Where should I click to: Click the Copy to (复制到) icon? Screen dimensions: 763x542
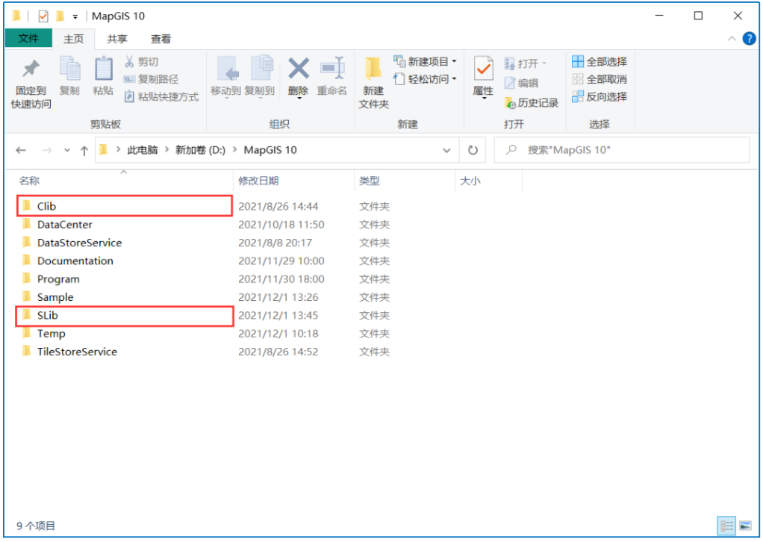click(x=261, y=68)
